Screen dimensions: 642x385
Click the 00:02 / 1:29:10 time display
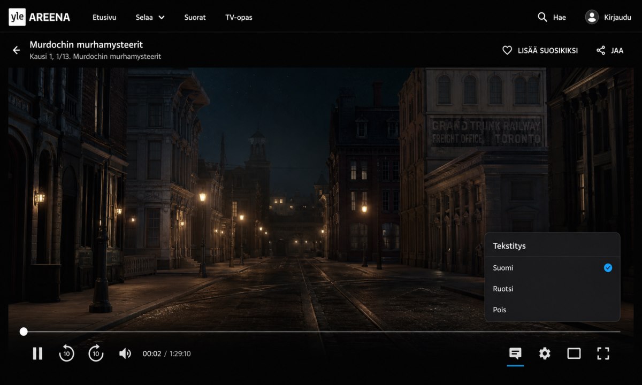click(x=166, y=353)
